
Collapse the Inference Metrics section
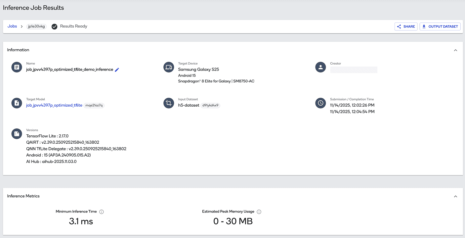(x=455, y=196)
